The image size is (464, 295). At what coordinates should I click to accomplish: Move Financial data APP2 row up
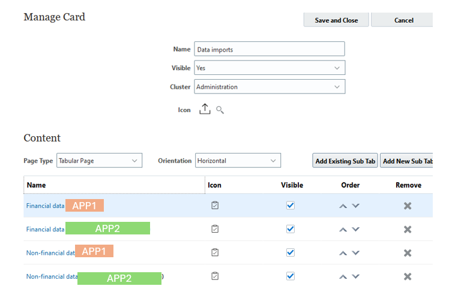343,229
